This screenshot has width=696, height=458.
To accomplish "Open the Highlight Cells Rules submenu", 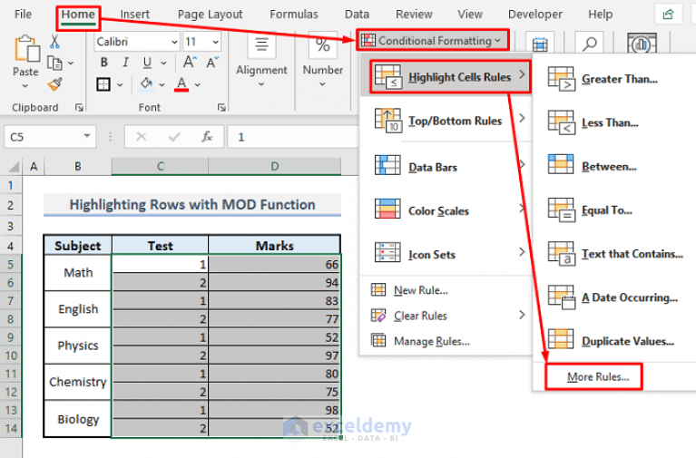I will 450,77.
